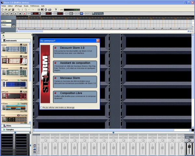Increase BPM with the right arrow
The image size is (195, 156).
(x=39, y=14)
